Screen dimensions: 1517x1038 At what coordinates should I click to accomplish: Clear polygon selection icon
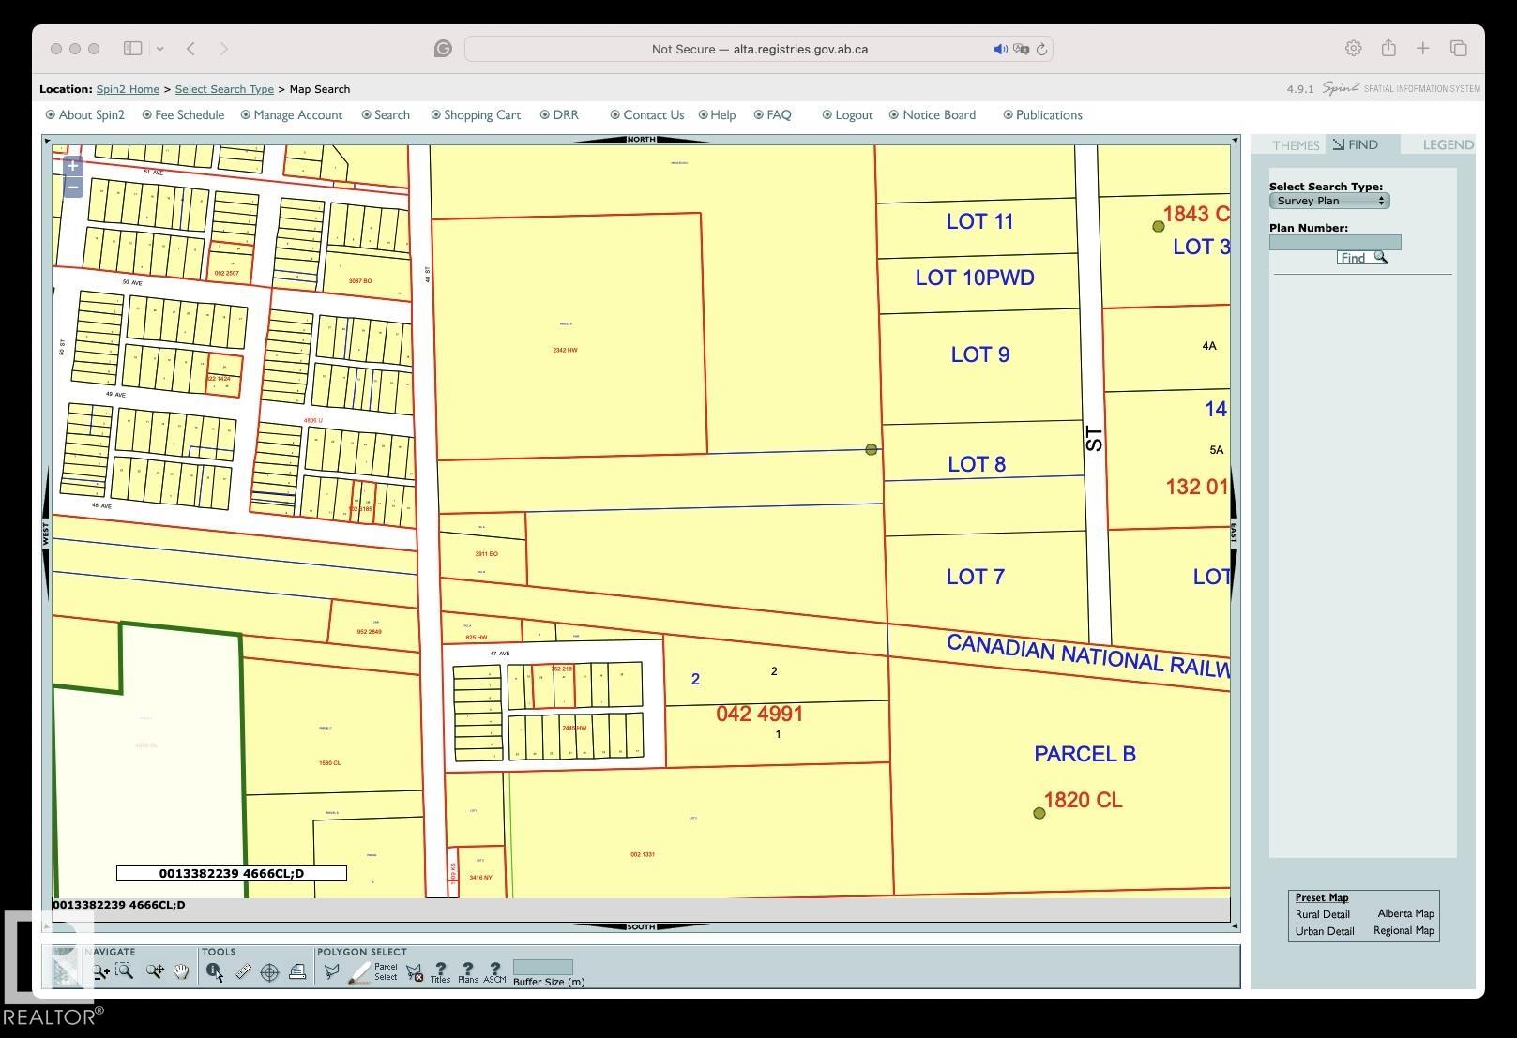pos(415,973)
